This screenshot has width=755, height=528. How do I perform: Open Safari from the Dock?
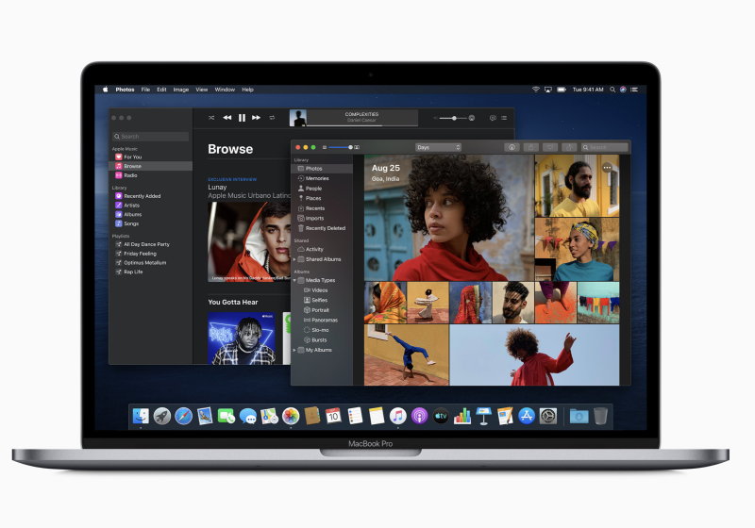[183, 416]
